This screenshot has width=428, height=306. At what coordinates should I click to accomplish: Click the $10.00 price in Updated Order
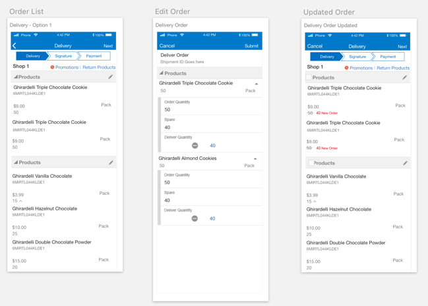[313, 228]
